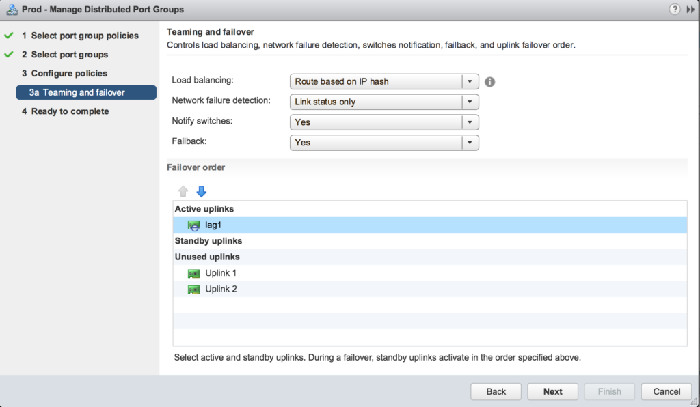Go to step 4 Ready to complete

click(x=65, y=111)
